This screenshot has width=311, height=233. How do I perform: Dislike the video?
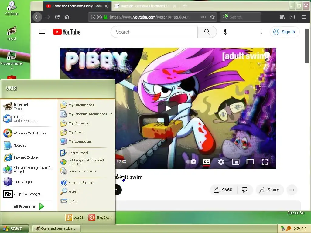[245, 190]
